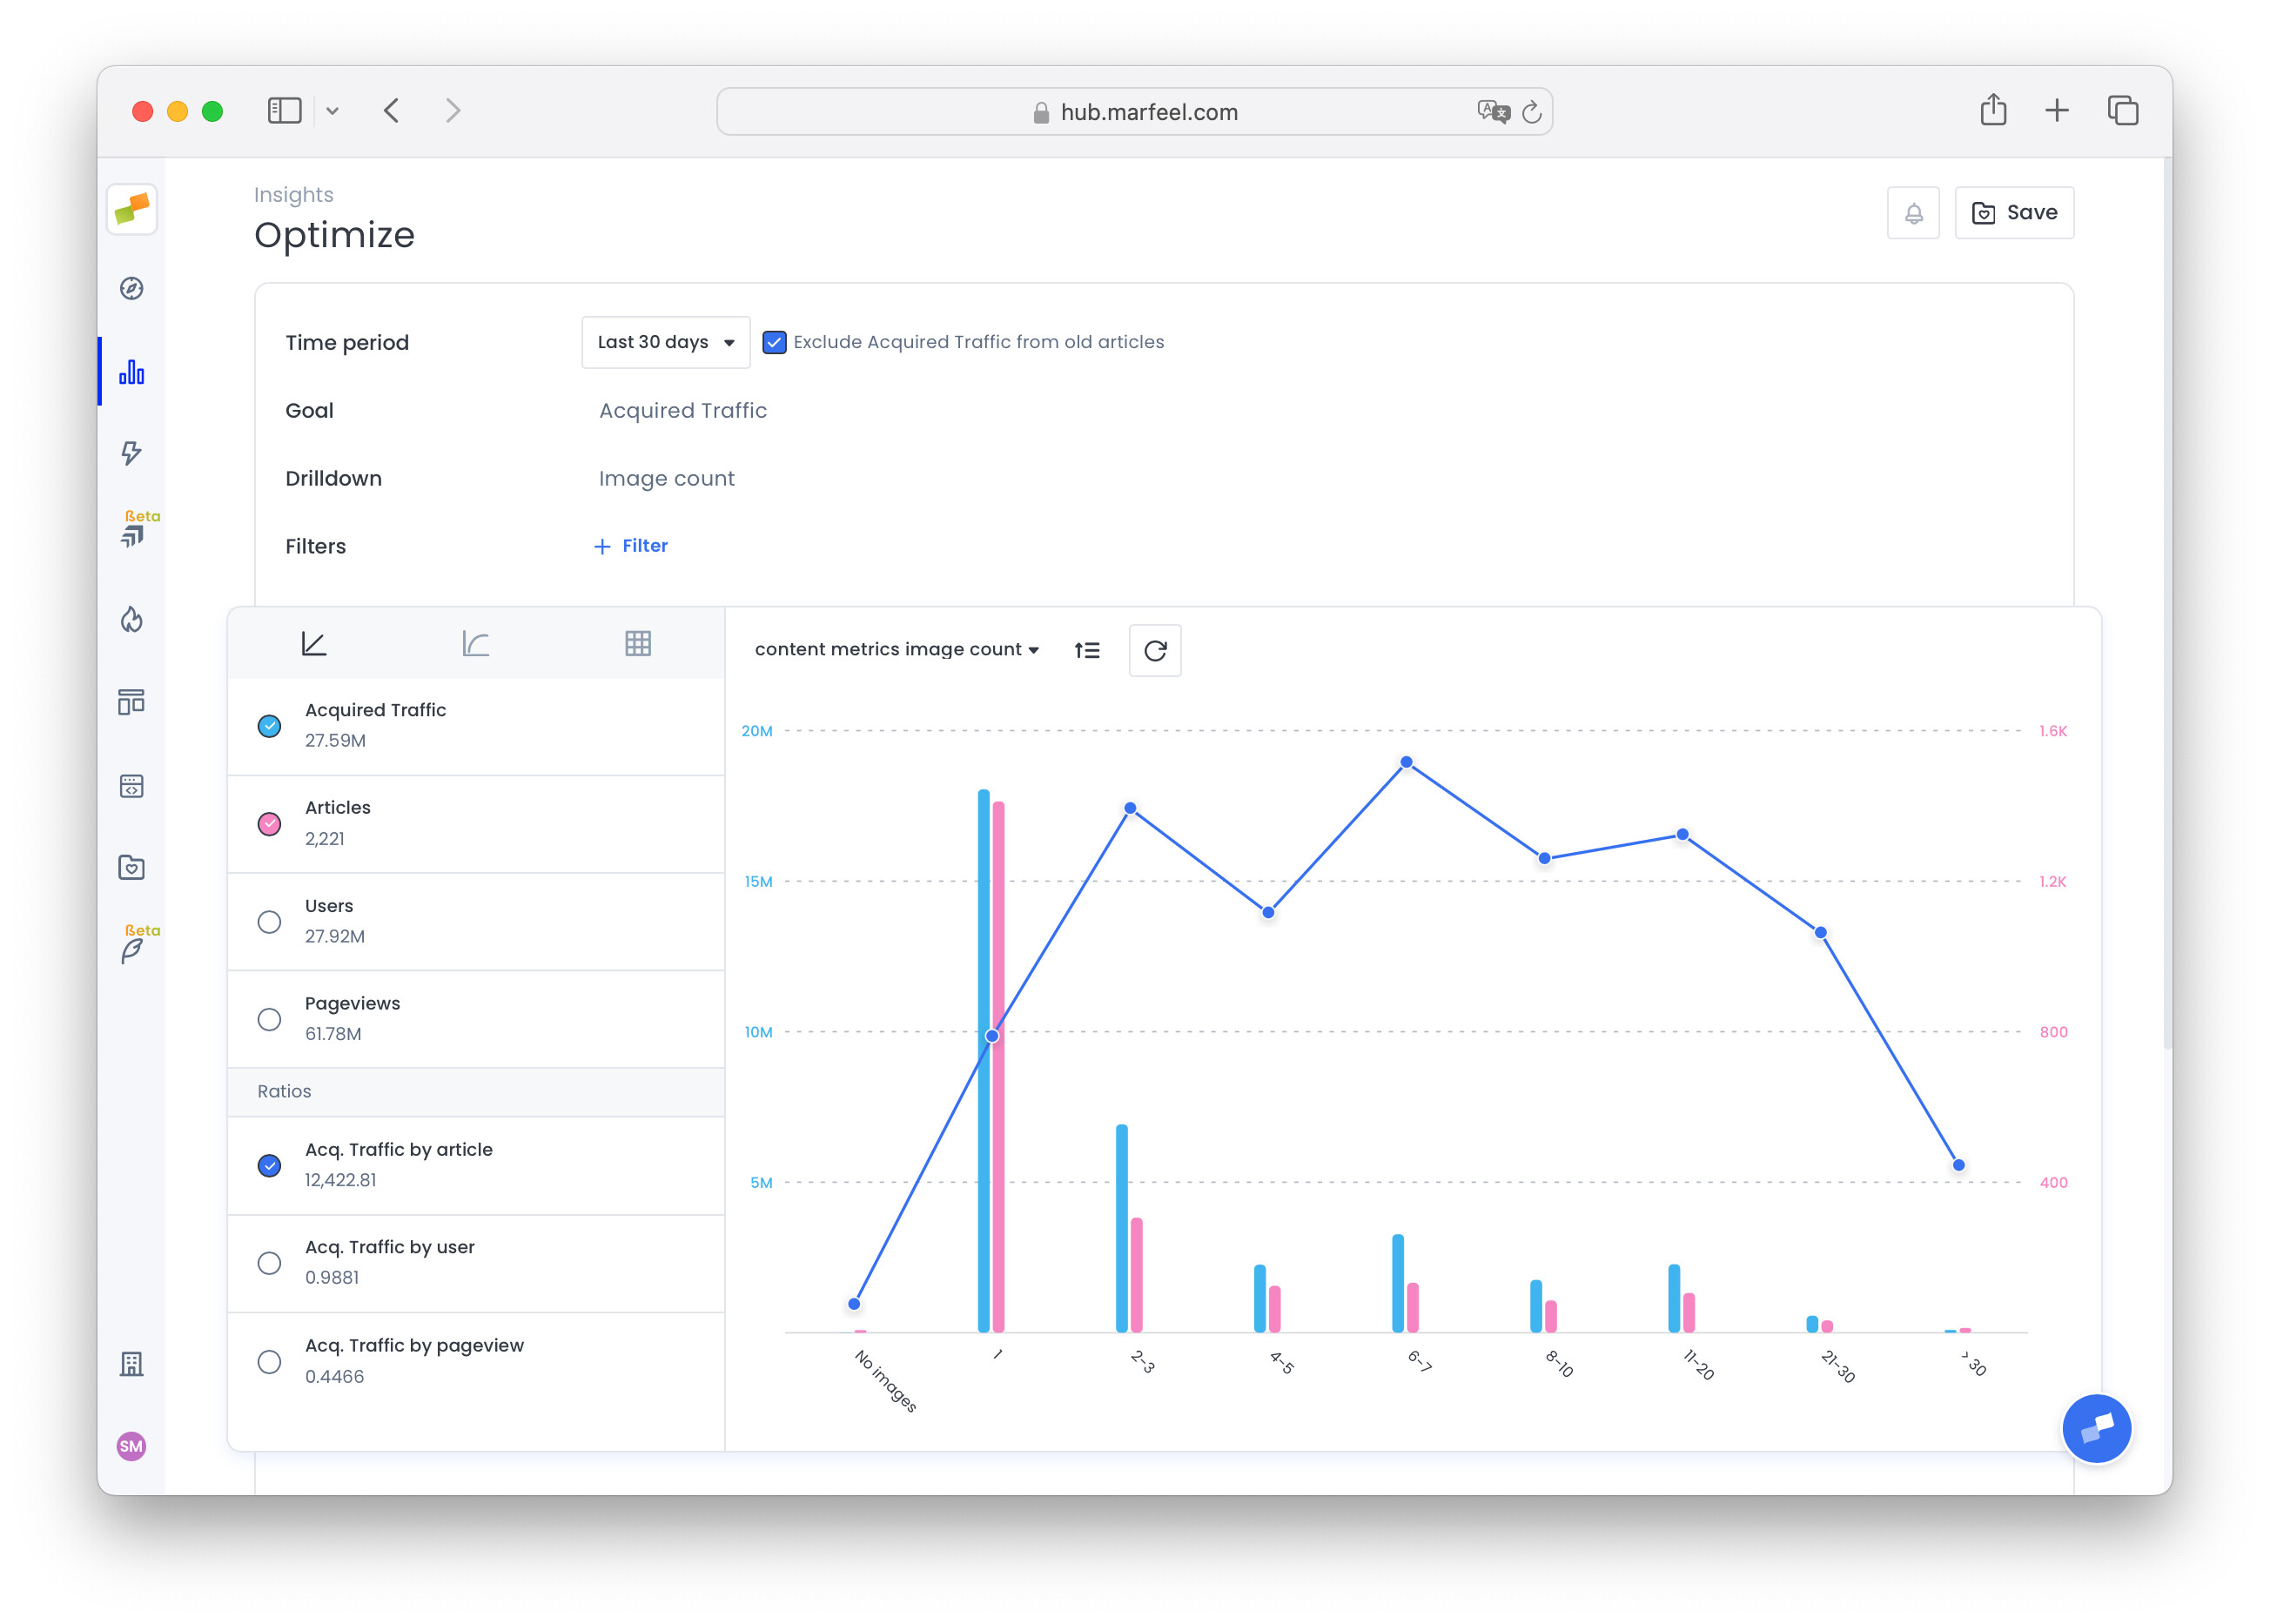Screen dimensions: 2270x1624
Task: Click the pink Articles color toggle
Action: [x=269, y=824]
